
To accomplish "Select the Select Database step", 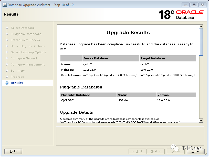I will (x=23, y=28).
